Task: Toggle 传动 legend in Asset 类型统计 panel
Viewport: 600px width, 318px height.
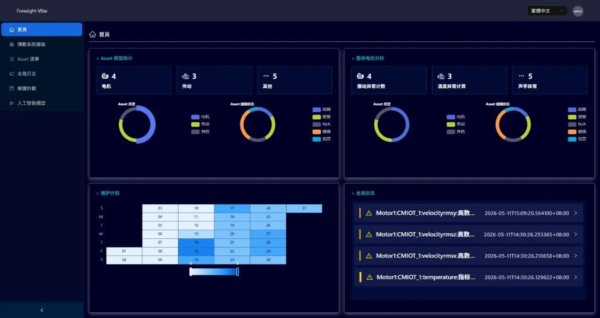Action: click(x=200, y=124)
